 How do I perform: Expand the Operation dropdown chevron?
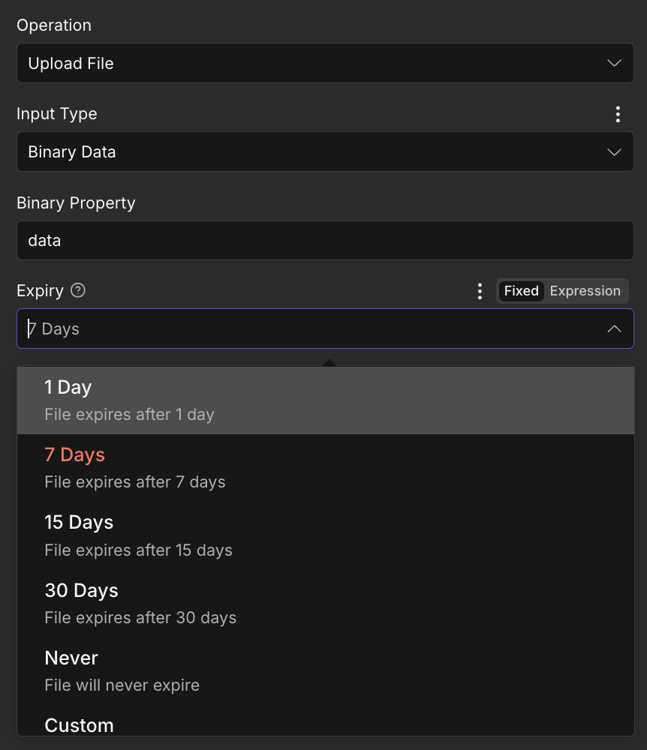click(614, 63)
